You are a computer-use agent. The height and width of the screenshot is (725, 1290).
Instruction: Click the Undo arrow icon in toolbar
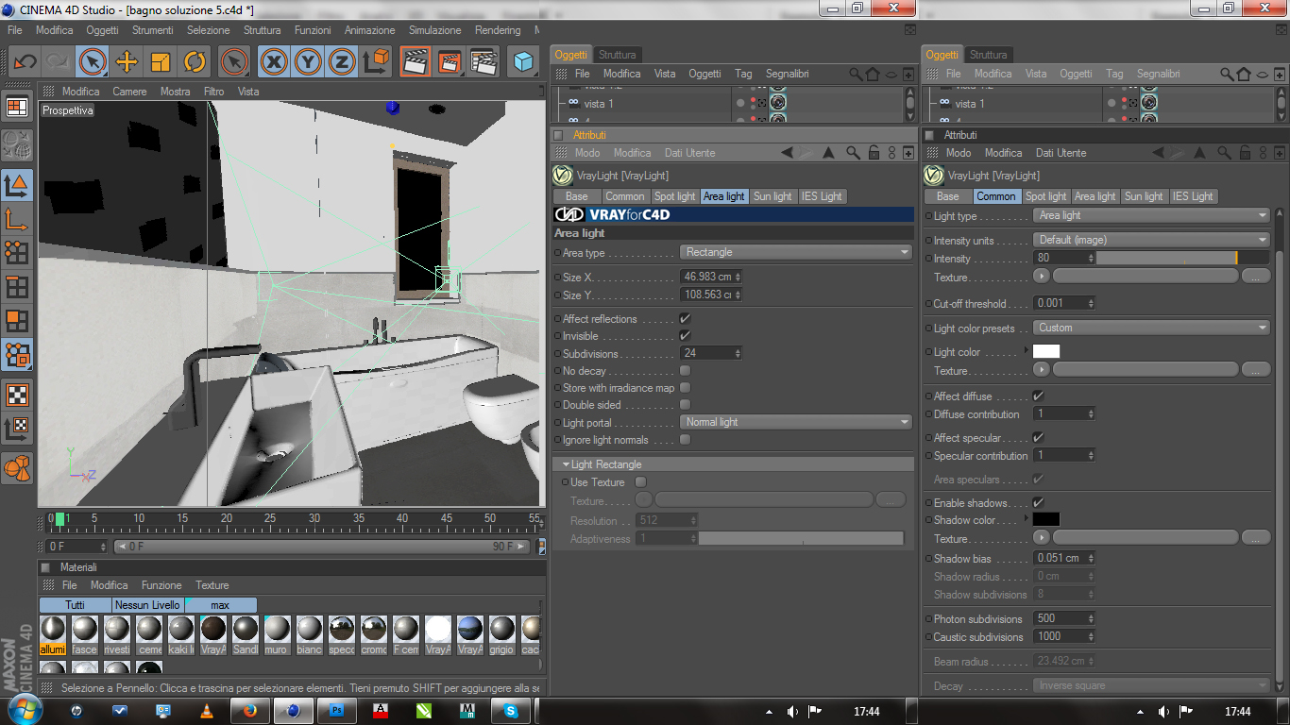[25, 62]
